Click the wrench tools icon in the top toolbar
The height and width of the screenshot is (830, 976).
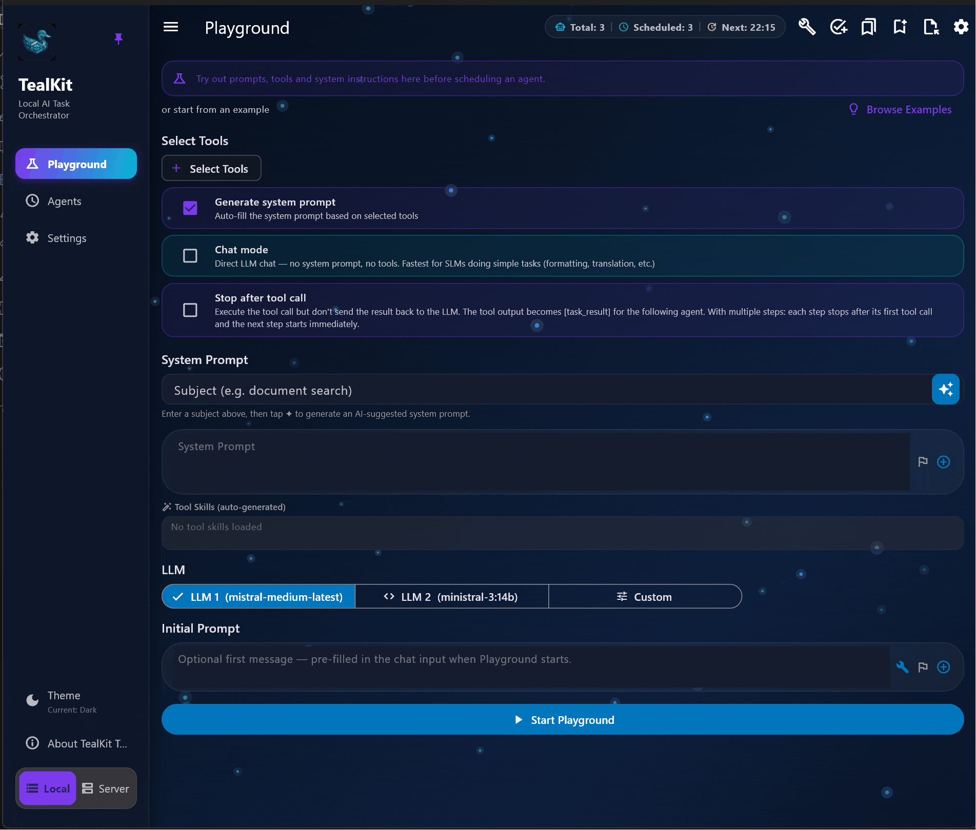click(x=807, y=27)
